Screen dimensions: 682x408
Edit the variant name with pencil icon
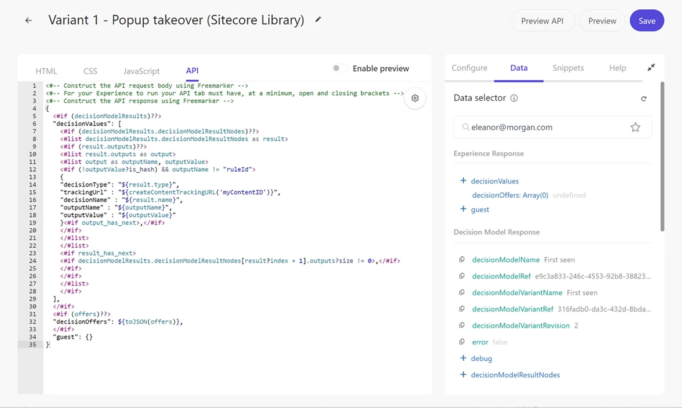(x=318, y=19)
